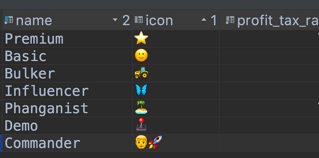Image resolution: width=319 pixels, height=158 pixels.
Task: Select the butterfly emoji in Influencer row
Action: point(141,90)
